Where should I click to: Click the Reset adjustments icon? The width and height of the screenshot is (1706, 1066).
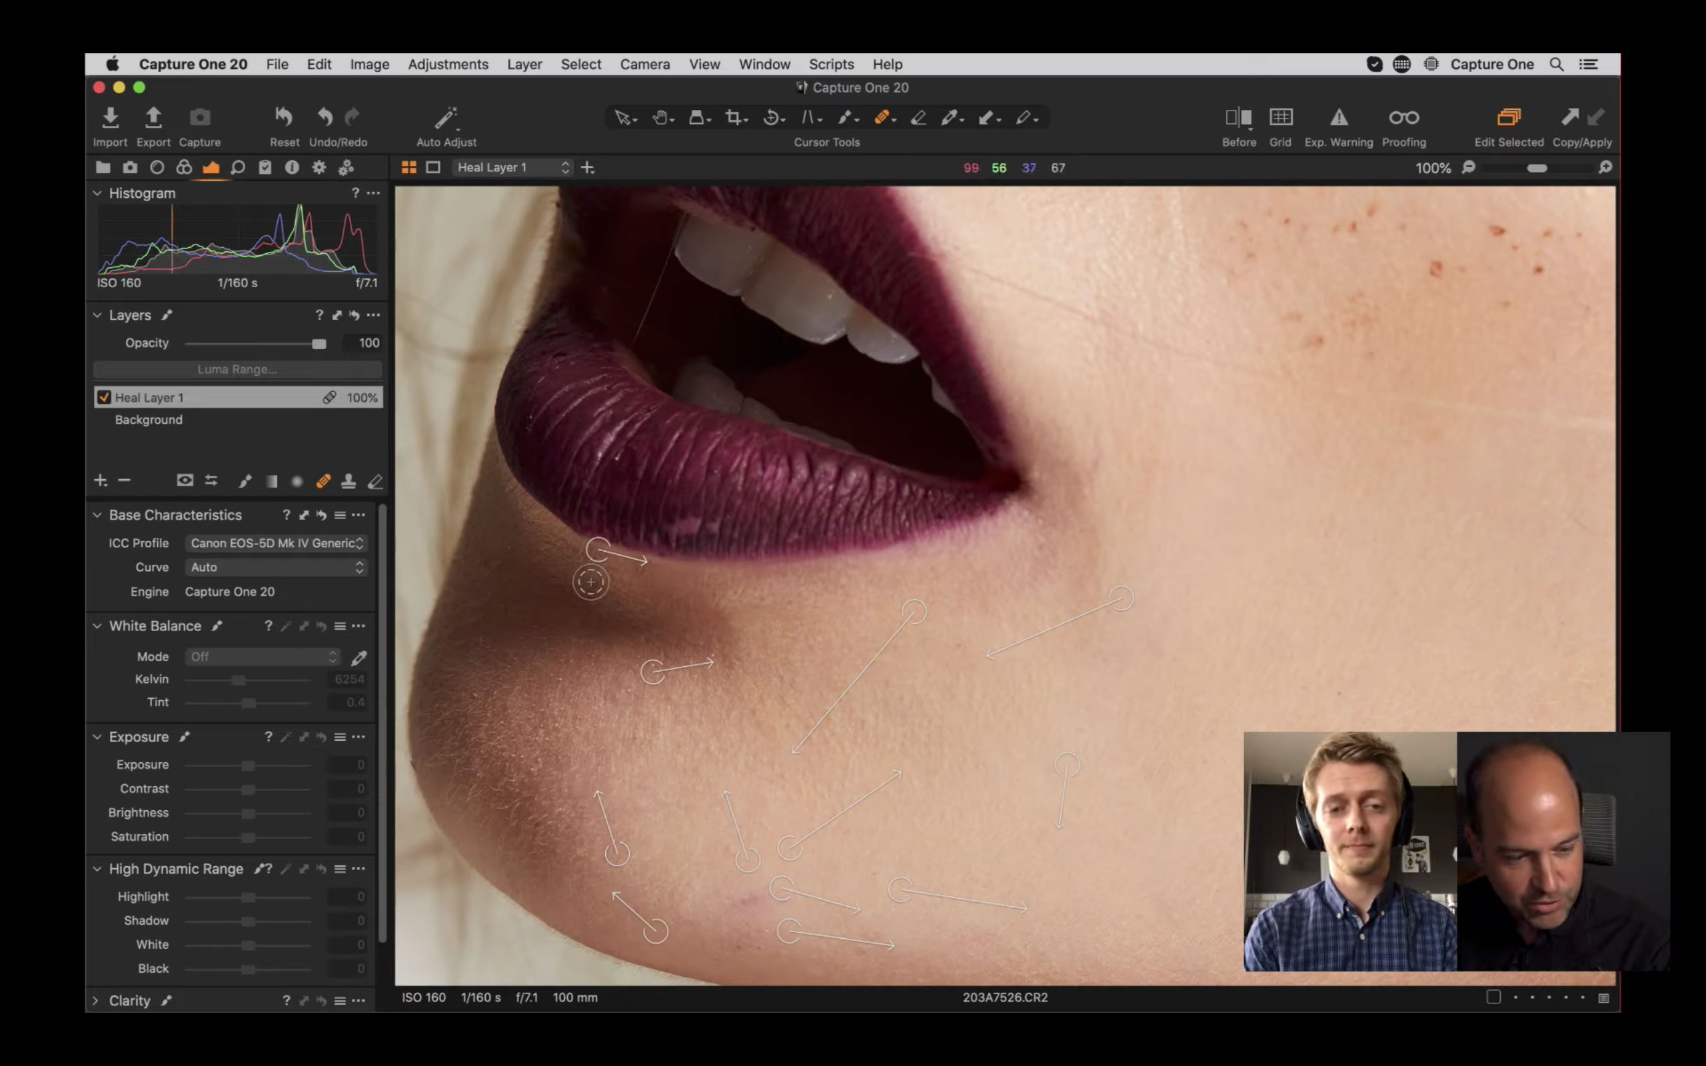pyautogui.click(x=284, y=117)
